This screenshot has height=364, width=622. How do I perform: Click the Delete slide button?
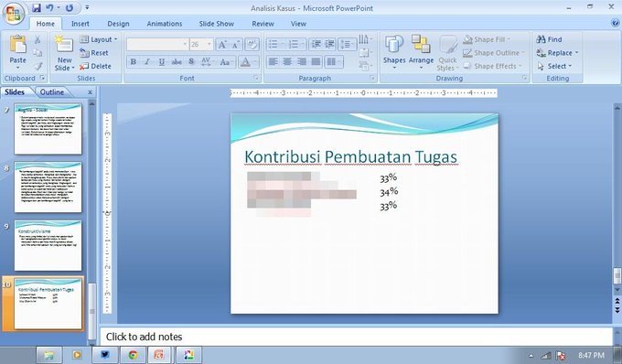click(x=95, y=66)
